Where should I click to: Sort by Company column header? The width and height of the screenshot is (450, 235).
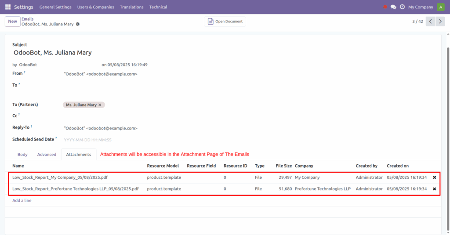coord(304,166)
